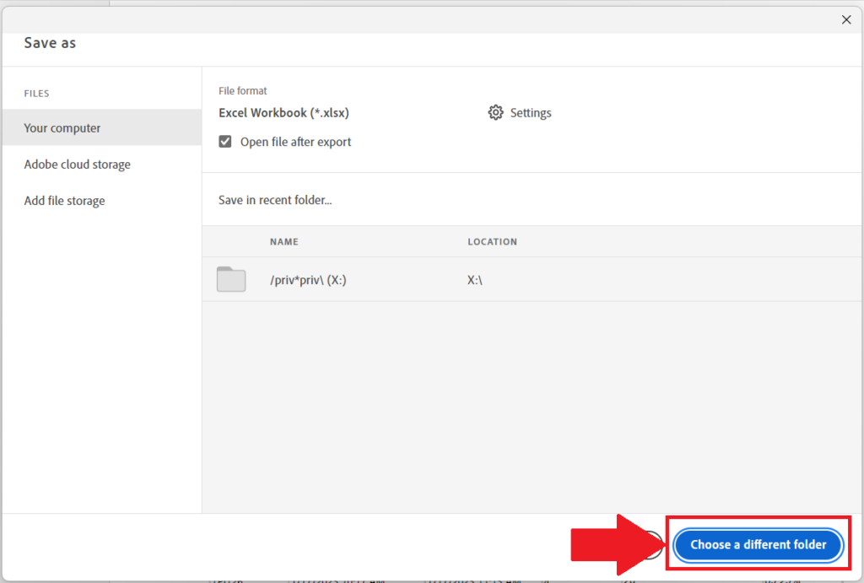This screenshot has height=583, width=864.
Task: Click the FILES section header
Action: coord(36,93)
